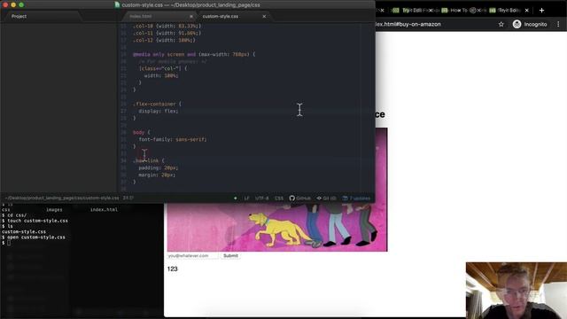Click the display: flex; declaration
Viewport: 567px width, 319px height.
[x=159, y=111]
